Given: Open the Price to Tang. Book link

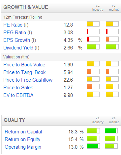Looking at the screenshot, I should click(x=24, y=72).
